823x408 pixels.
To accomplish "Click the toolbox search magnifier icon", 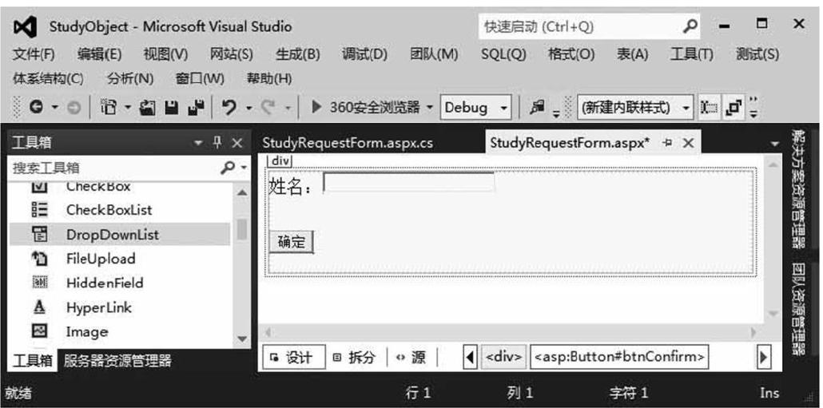I will [227, 168].
